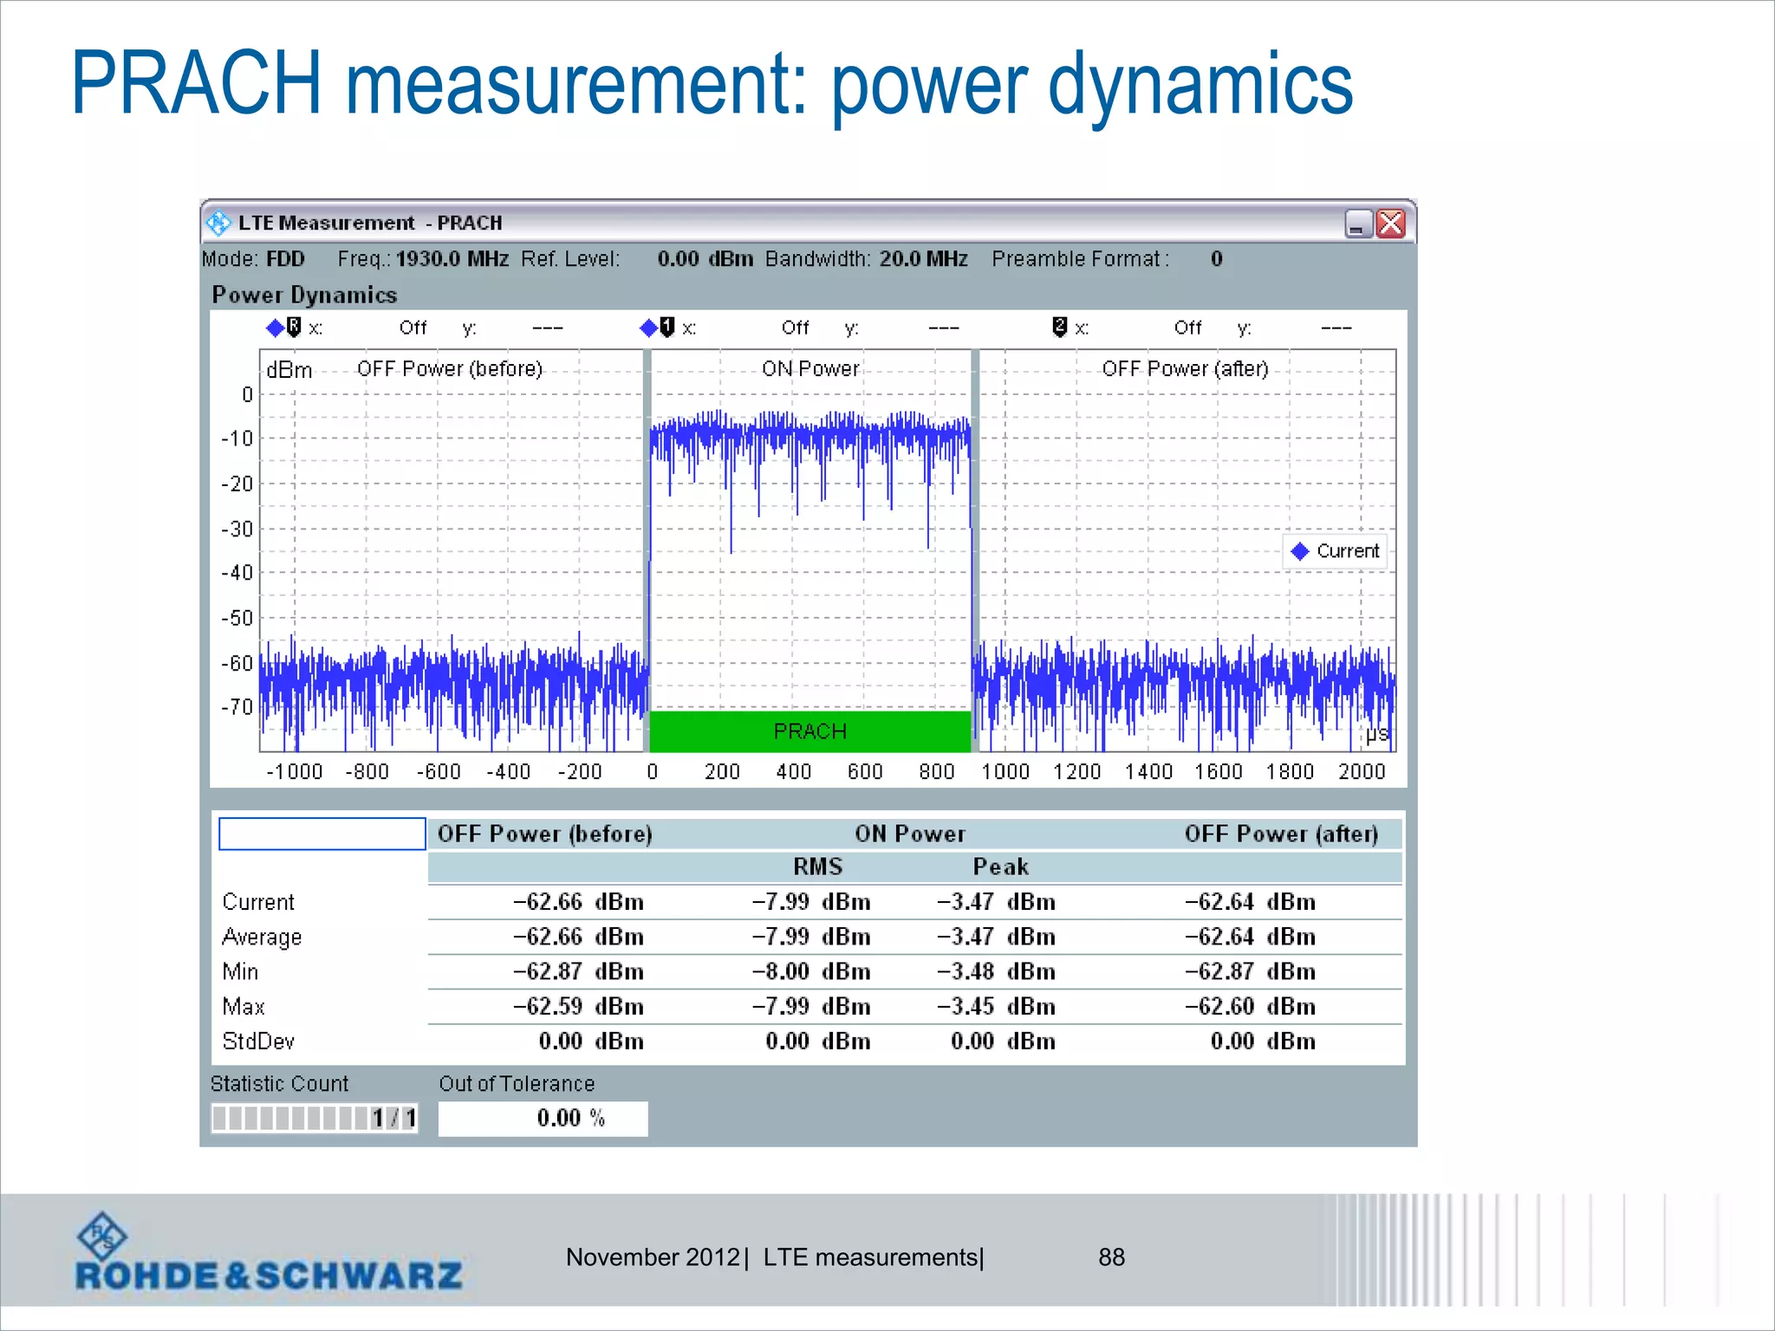Click the Out of Tolerance value field
The image size is (1775, 1331).
(x=543, y=1118)
